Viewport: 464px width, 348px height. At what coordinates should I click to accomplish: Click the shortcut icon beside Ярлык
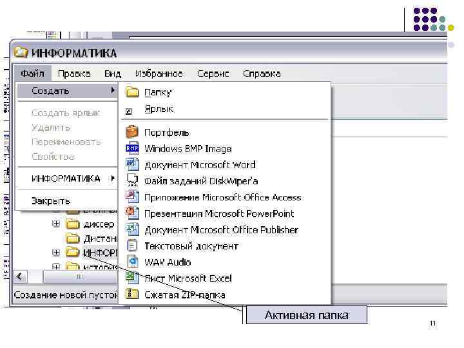[x=128, y=111]
